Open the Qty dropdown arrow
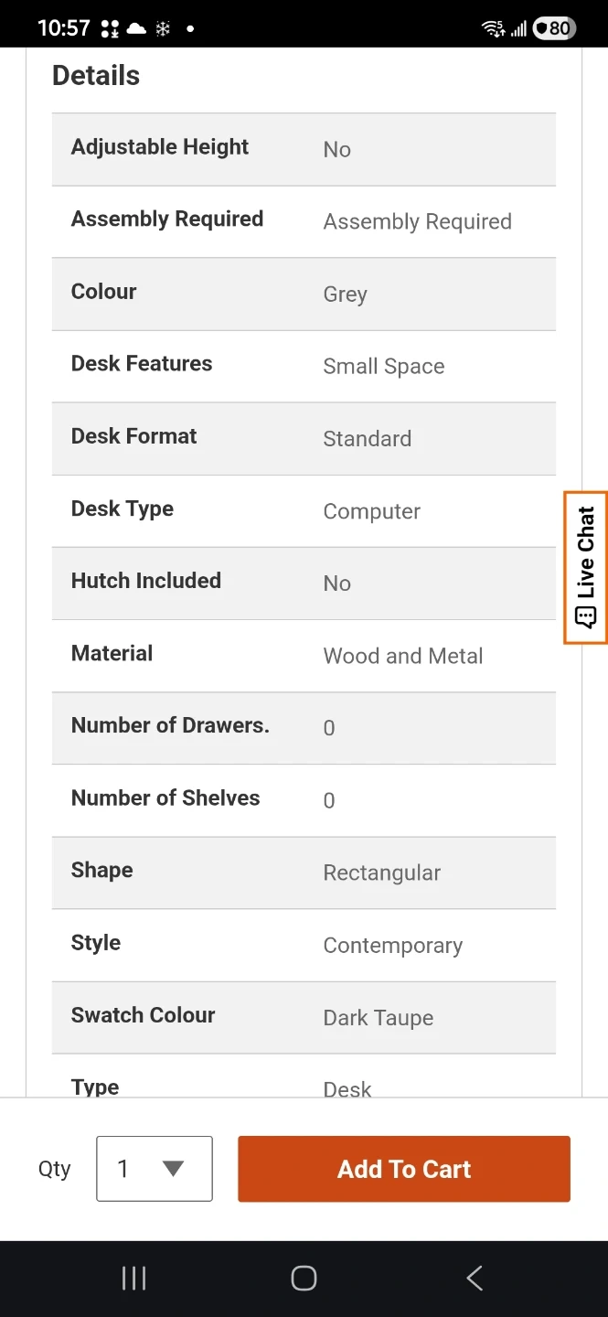The image size is (608, 1317). [x=173, y=1168]
